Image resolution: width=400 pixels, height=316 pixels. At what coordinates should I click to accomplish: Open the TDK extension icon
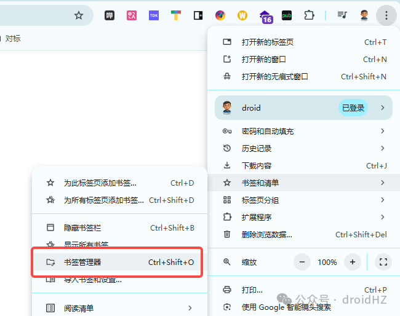click(x=154, y=15)
